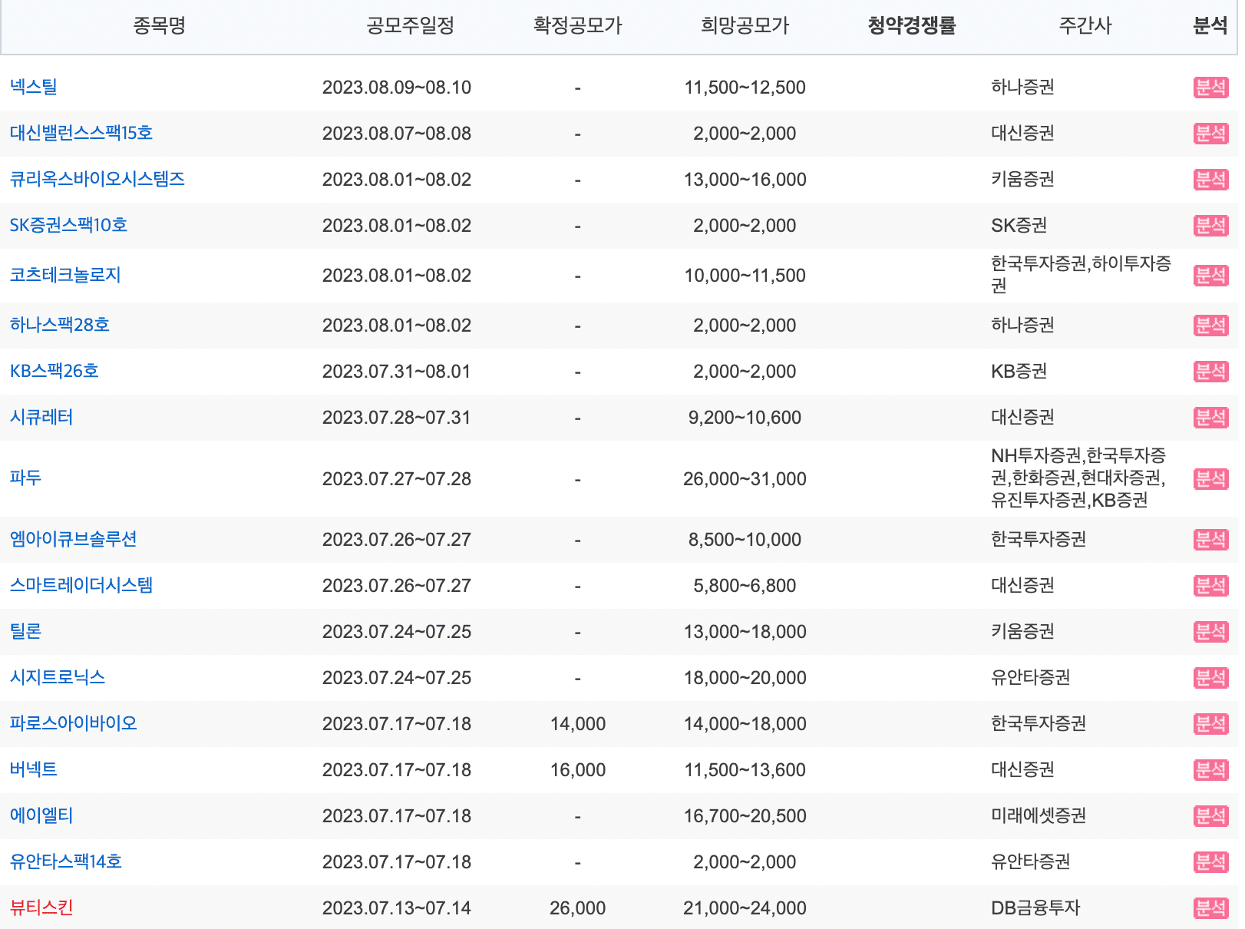Click the 분석 badge for 틸론
The height and width of the screenshot is (929, 1245).
pos(1211,632)
